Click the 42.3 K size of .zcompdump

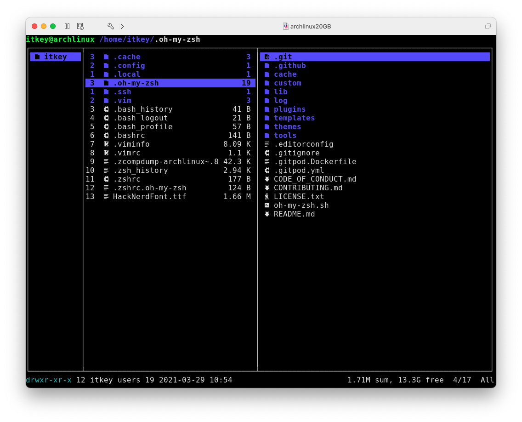point(237,161)
